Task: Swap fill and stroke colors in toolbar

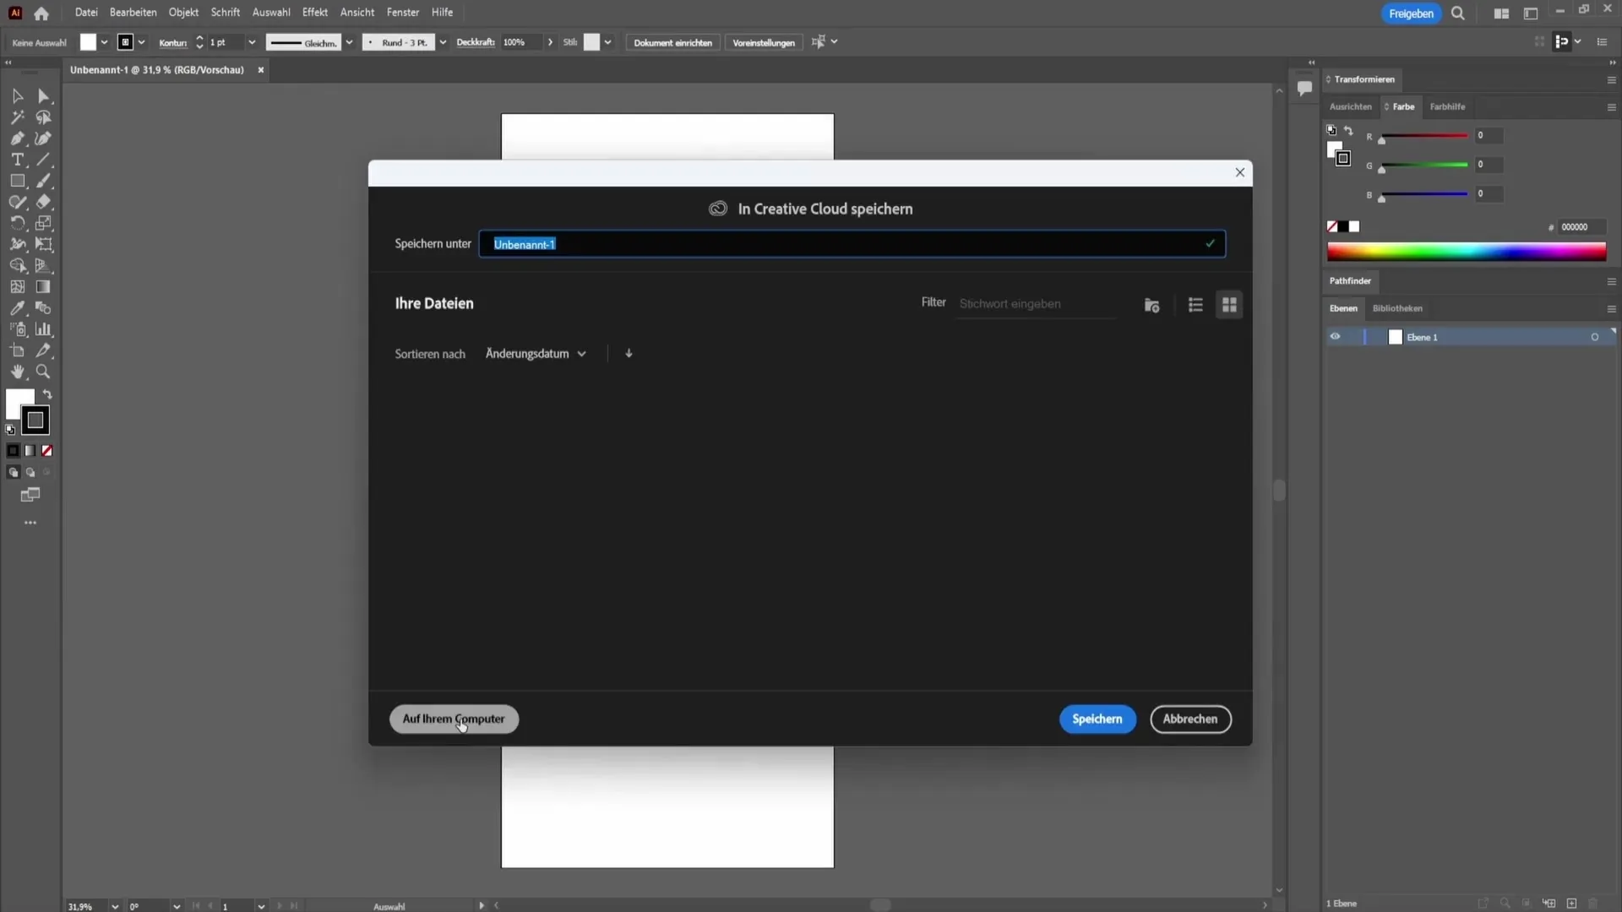Action: (48, 394)
